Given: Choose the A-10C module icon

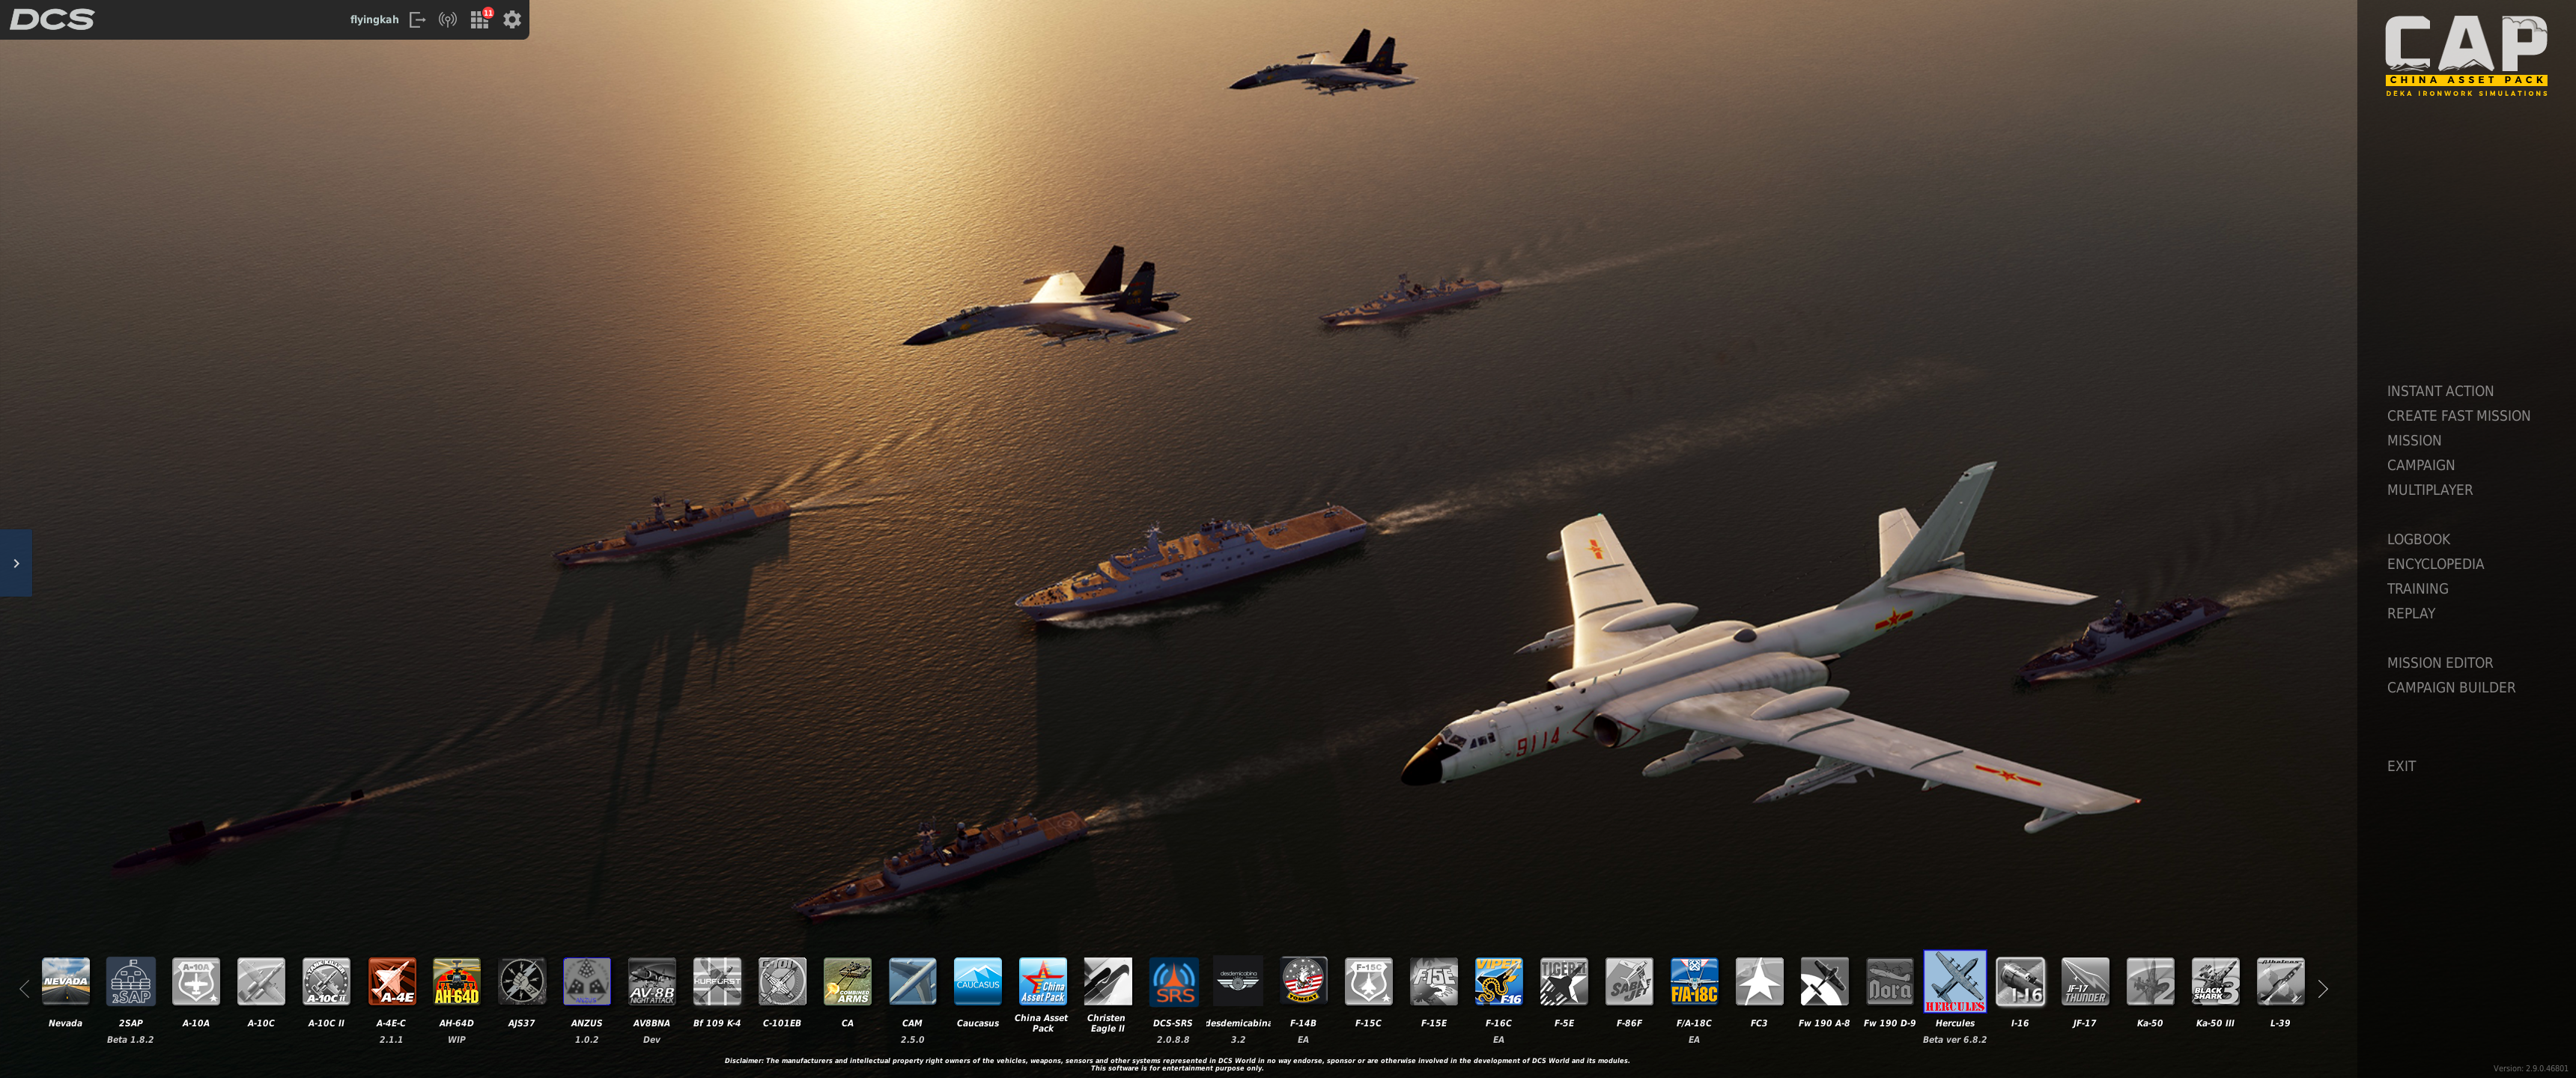Looking at the screenshot, I should 261,981.
